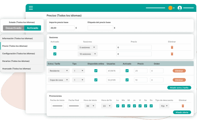Open Tipo dropdown in Residente row
Viewport: 197px width, 120px height.
click(x=78, y=71)
